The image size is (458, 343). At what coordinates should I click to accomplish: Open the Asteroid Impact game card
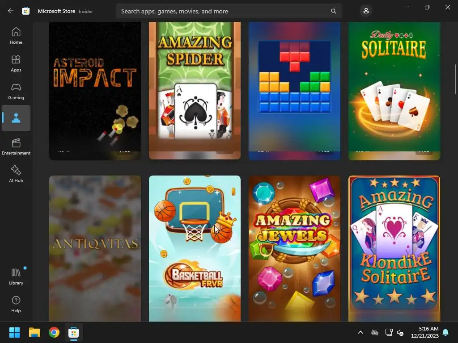pyautogui.click(x=95, y=91)
